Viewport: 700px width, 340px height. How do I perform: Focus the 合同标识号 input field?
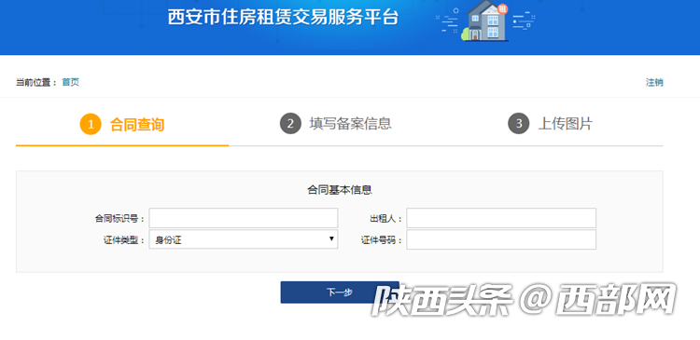tap(244, 218)
